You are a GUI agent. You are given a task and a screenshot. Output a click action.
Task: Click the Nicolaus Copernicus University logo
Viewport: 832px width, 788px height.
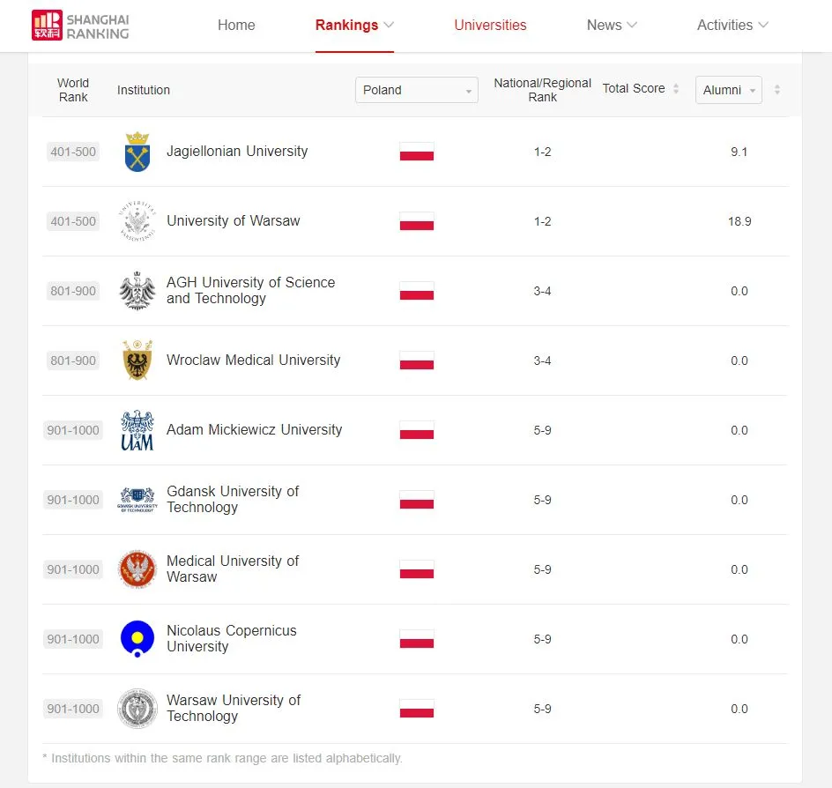coord(137,639)
